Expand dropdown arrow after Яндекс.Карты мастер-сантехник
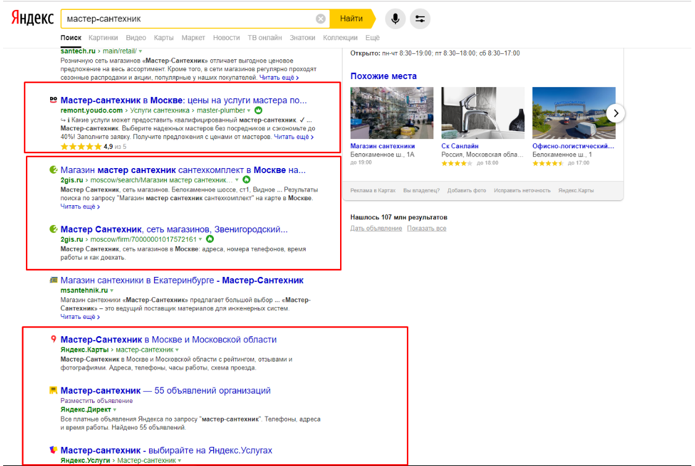 (177, 350)
